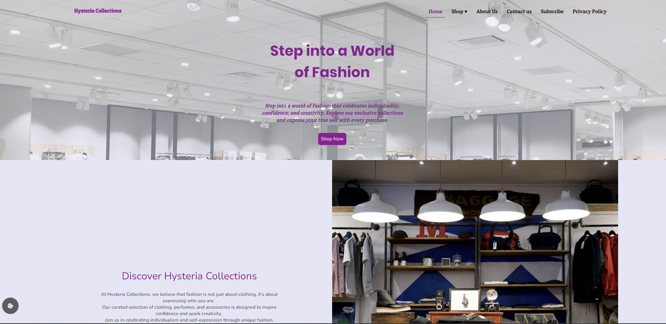Open the cookie preferences icon
Viewport: 666px width, 324px height.
click(10, 306)
